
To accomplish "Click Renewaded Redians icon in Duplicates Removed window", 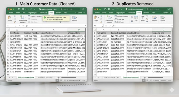I will [x=109, y=18].
